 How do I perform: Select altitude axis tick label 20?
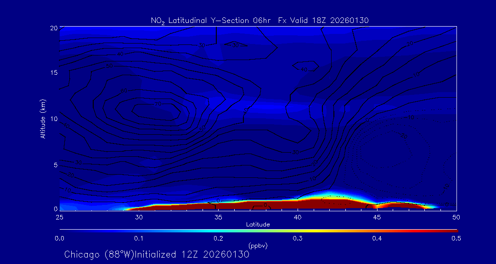coord(54,28)
